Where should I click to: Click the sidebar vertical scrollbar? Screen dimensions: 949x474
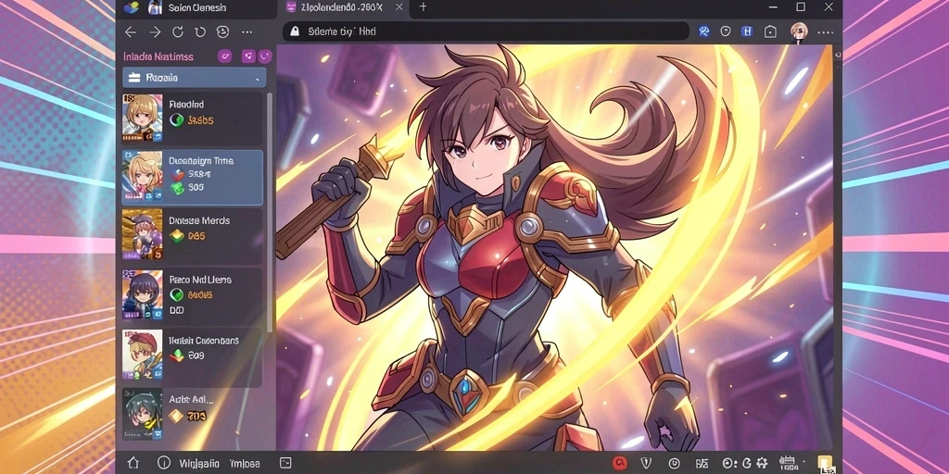tap(270, 212)
